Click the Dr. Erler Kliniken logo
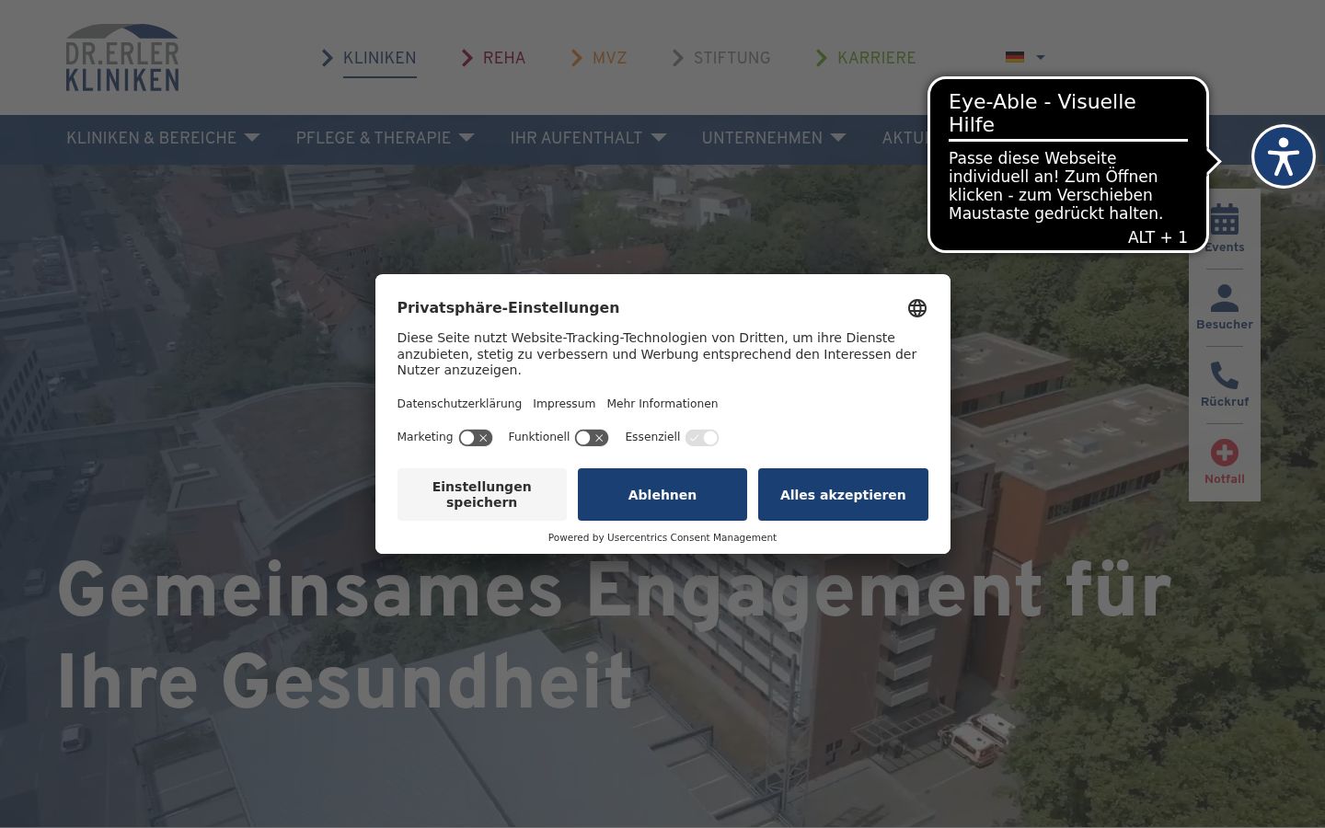The image size is (1325, 828). tap(122, 58)
